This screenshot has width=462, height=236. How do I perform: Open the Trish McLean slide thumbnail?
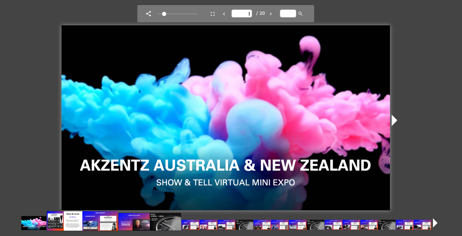point(134,222)
